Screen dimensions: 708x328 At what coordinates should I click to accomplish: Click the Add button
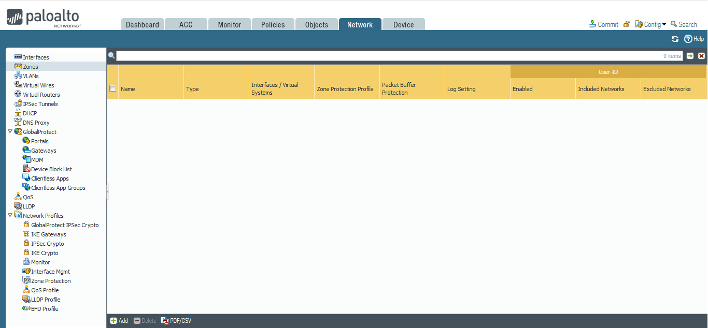pos(119,321)
